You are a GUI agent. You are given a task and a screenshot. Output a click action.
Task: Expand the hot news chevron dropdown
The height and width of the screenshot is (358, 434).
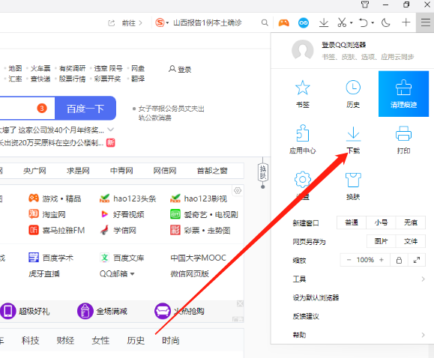110,130
